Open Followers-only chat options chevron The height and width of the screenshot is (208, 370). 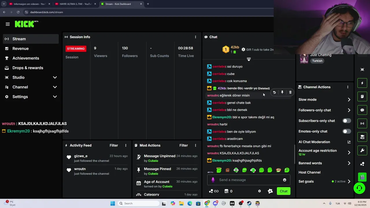tap(349, 110)
